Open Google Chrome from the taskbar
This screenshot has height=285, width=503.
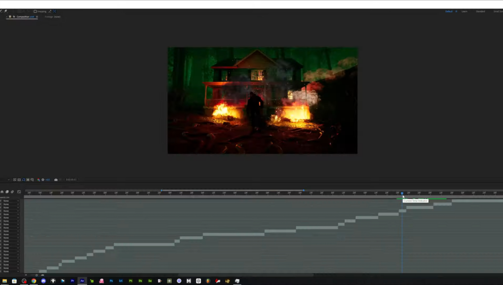pos(34,281)
